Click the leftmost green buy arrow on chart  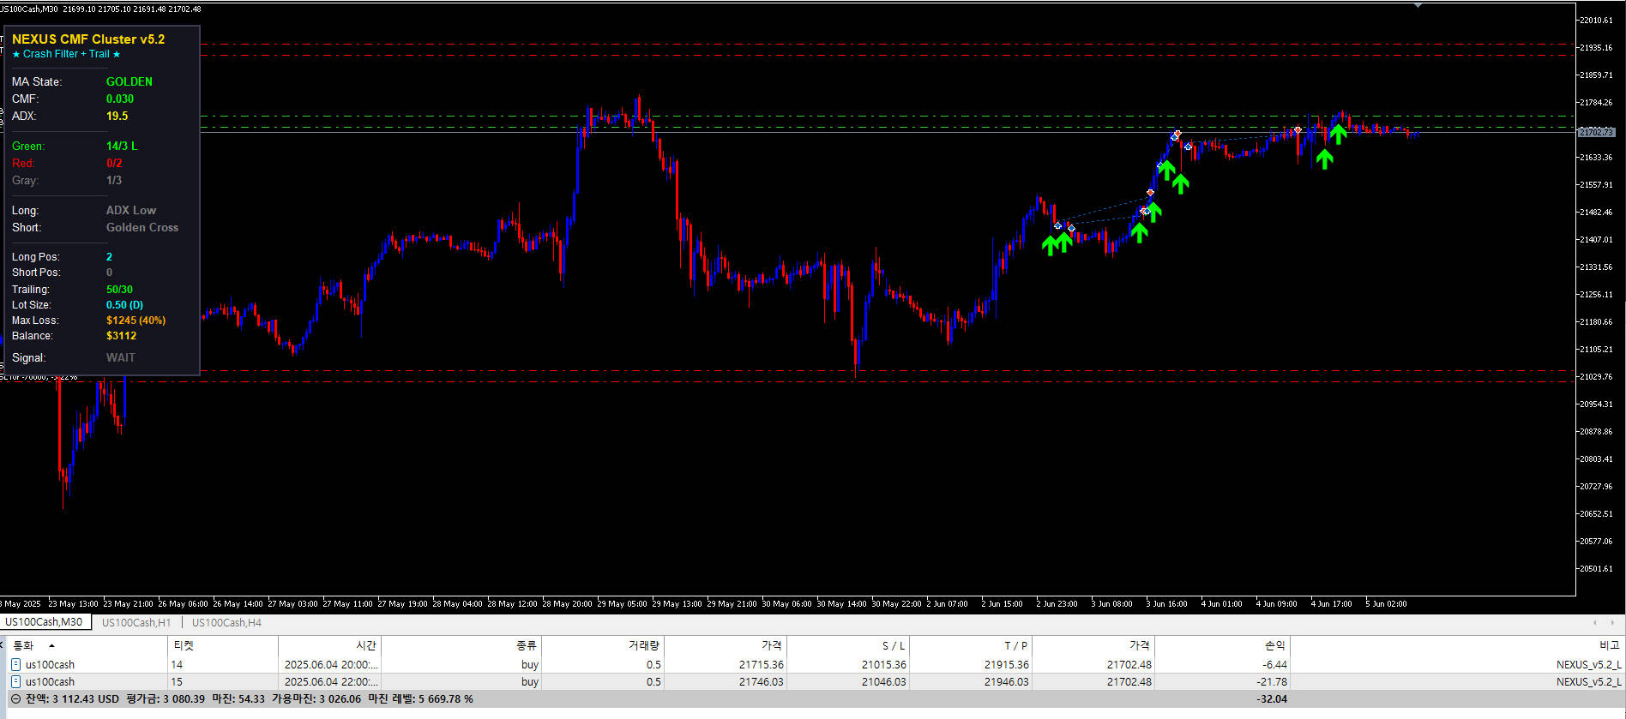click(x=1050, y=245)
